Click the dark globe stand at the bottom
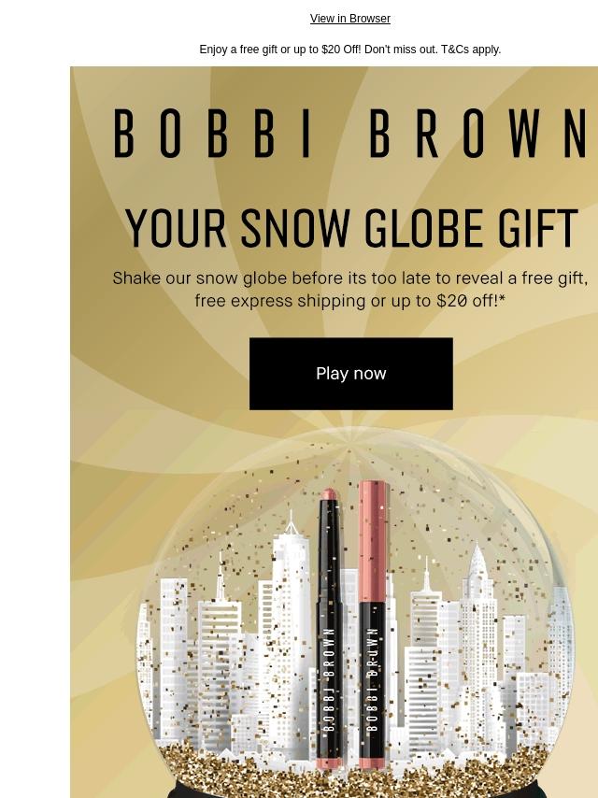Image resolution: width=598 pixels, height=798 pixels. [351, 793]
